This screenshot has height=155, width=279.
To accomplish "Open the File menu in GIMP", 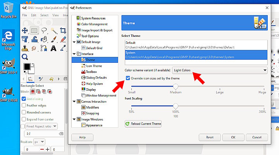I will coord(24,15).
